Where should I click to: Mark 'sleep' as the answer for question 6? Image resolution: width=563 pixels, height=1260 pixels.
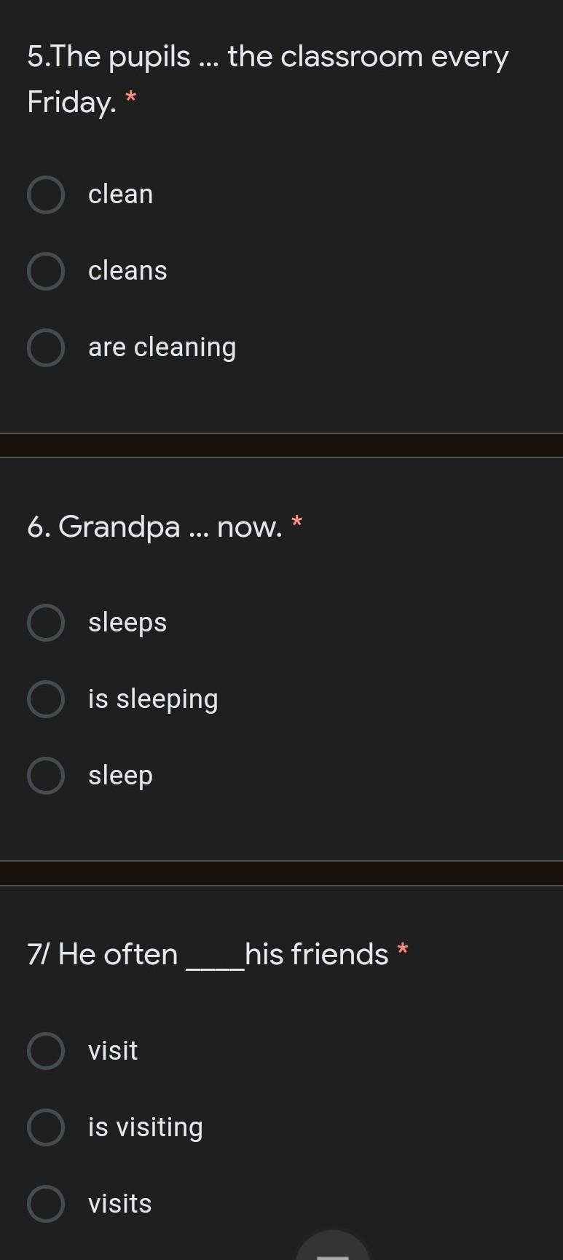click(x=46, y=776)
